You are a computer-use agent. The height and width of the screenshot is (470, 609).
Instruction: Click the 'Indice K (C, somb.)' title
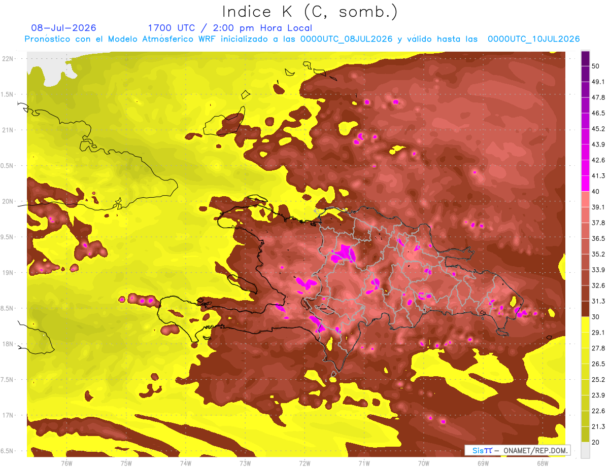tap(310, 12)
